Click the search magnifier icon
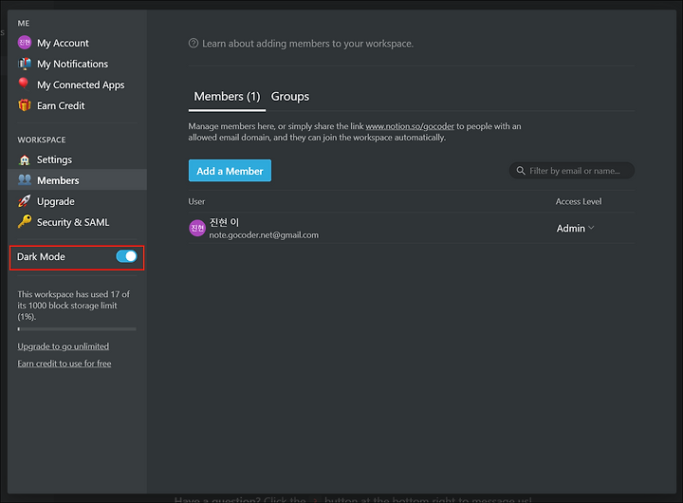 (x=521, y=171)
